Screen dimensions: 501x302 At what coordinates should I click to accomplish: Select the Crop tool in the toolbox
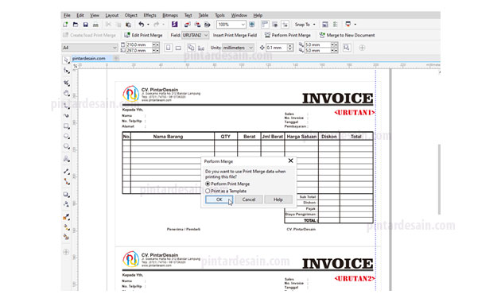[66, 83]
